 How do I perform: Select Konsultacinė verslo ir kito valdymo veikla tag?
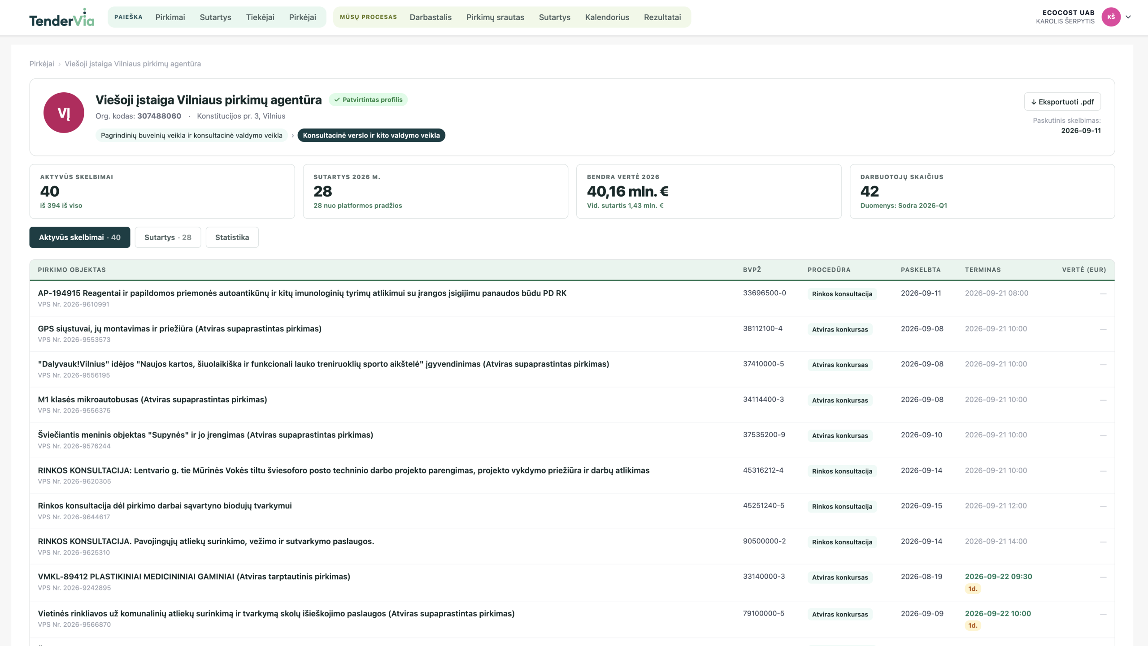tap(371, 135)
